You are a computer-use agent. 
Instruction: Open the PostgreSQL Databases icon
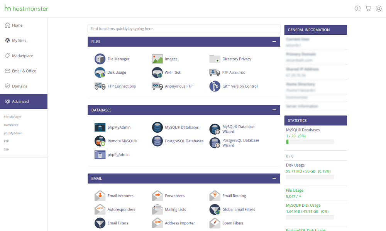tap(157, 141)
